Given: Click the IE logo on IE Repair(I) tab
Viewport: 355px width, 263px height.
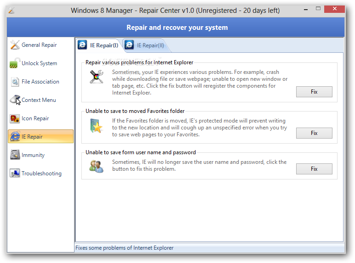Looking at the screenshot, I should click(x=82, y=45).
